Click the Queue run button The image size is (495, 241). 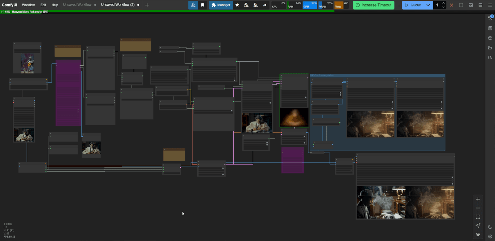tap(413, 5)
